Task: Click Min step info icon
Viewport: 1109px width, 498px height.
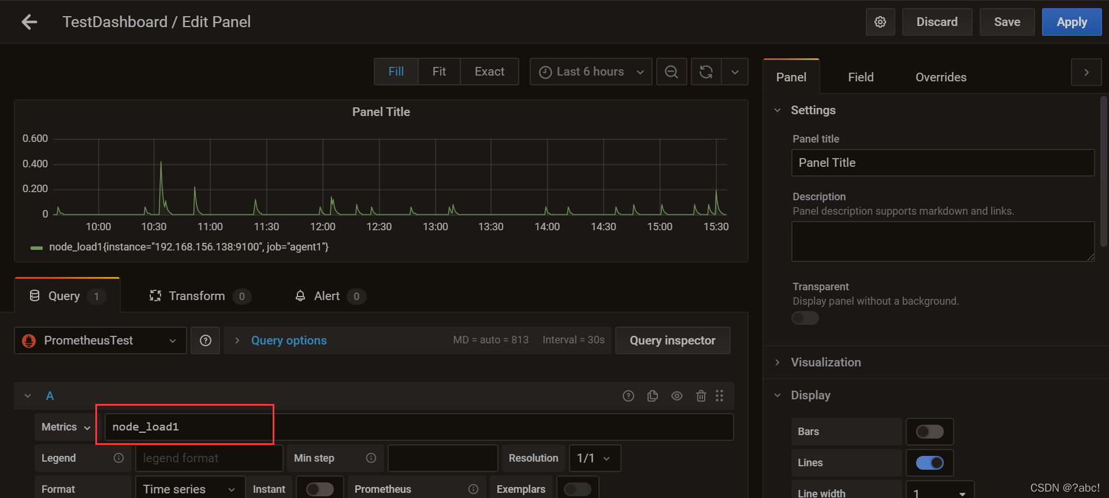Action: [371, 458]
